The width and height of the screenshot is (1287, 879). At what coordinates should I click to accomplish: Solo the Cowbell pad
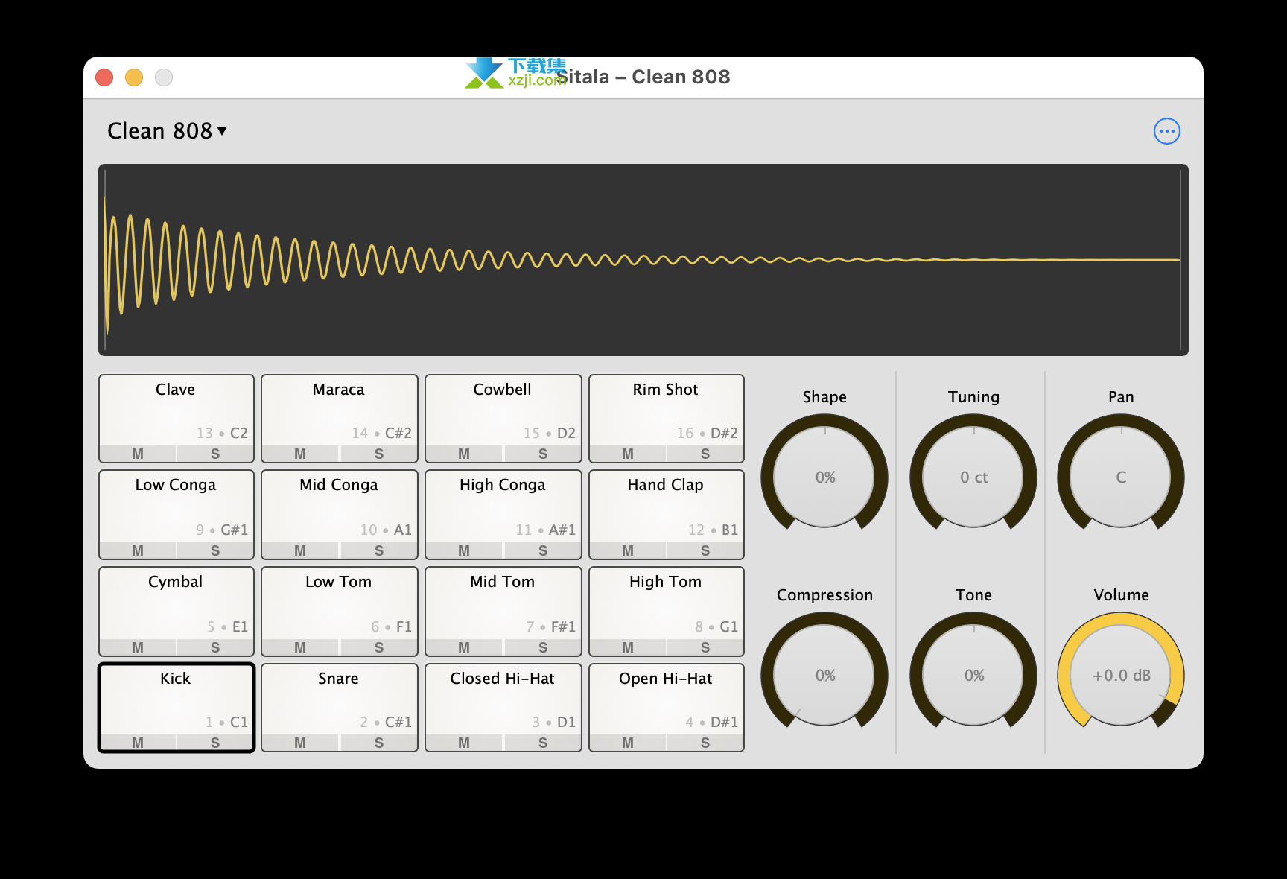543,454
